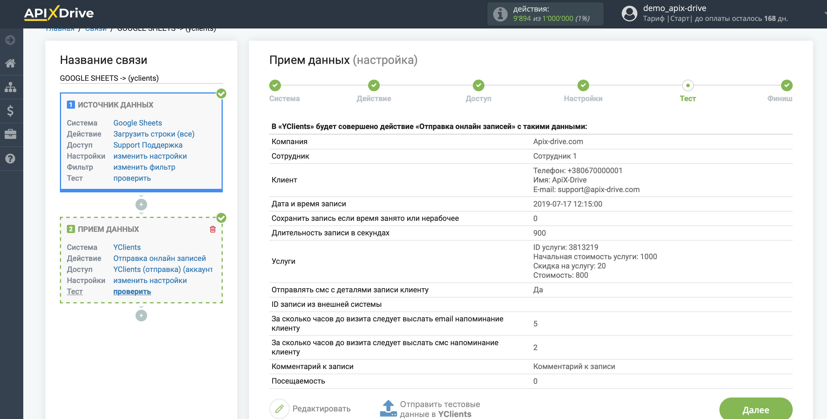Open the YClients system link
This screenshot has height=419, width=827.
(127, 247)
